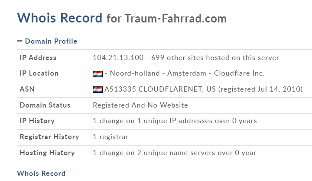
Task: Click the Domain Profile section heading
Action: (x=51, y=41)
